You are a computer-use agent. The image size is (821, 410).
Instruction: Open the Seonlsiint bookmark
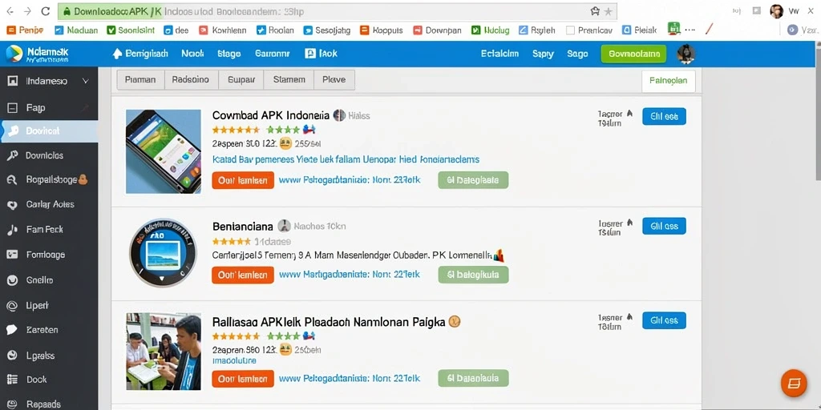[x=131, y=30]
